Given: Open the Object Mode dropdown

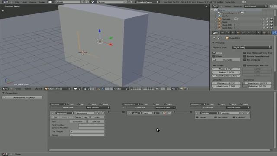Looking at the screenshot, I should click(x=58, y=88).
